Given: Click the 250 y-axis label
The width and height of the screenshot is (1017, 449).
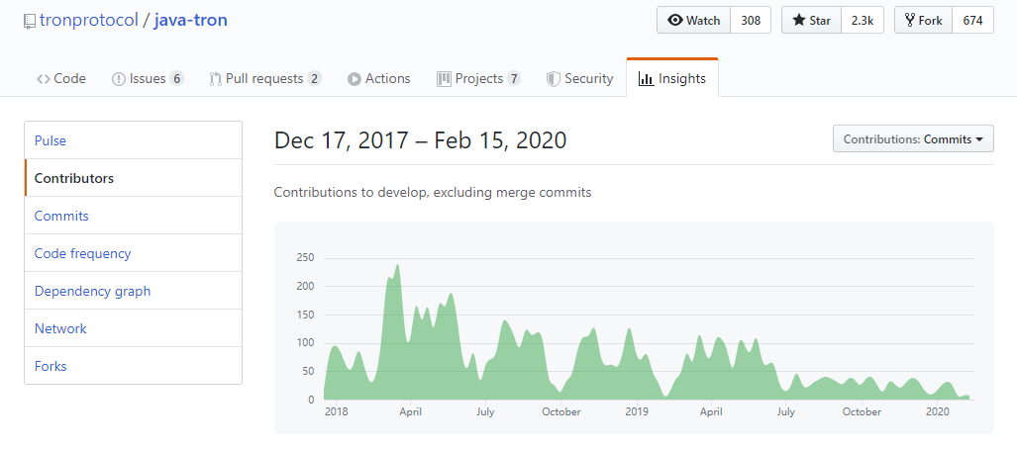Looking at the screenshot, I should point(305,258).
